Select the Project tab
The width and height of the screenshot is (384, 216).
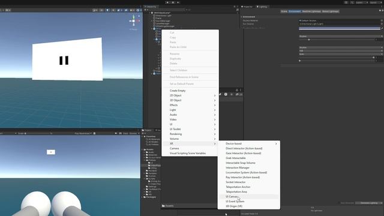(x=147, y=130)
